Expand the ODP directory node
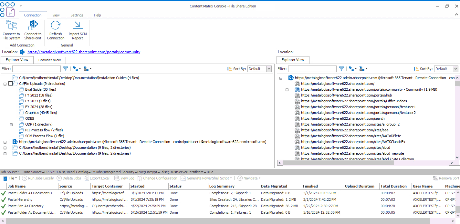 coord(11,124)
